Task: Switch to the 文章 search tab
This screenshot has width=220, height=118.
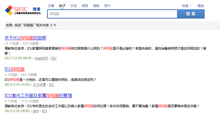Action: point(51,6)
